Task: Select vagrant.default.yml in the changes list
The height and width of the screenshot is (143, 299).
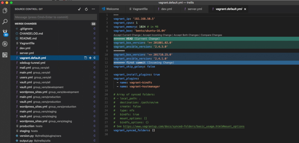Action: 55,58
